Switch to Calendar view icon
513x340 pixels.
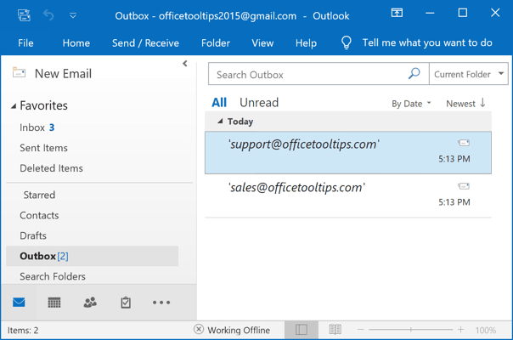point(54,303)
